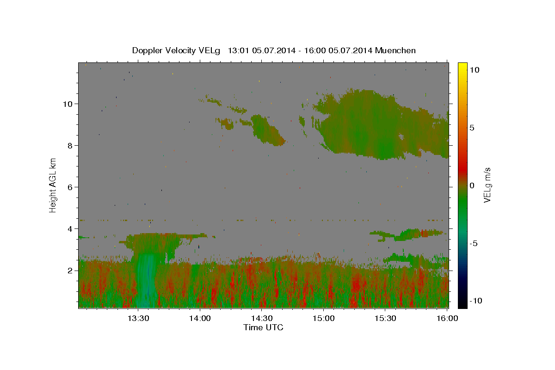Click the height tick label 4
The image size is (555, 370).
click(x=69, y=228)
